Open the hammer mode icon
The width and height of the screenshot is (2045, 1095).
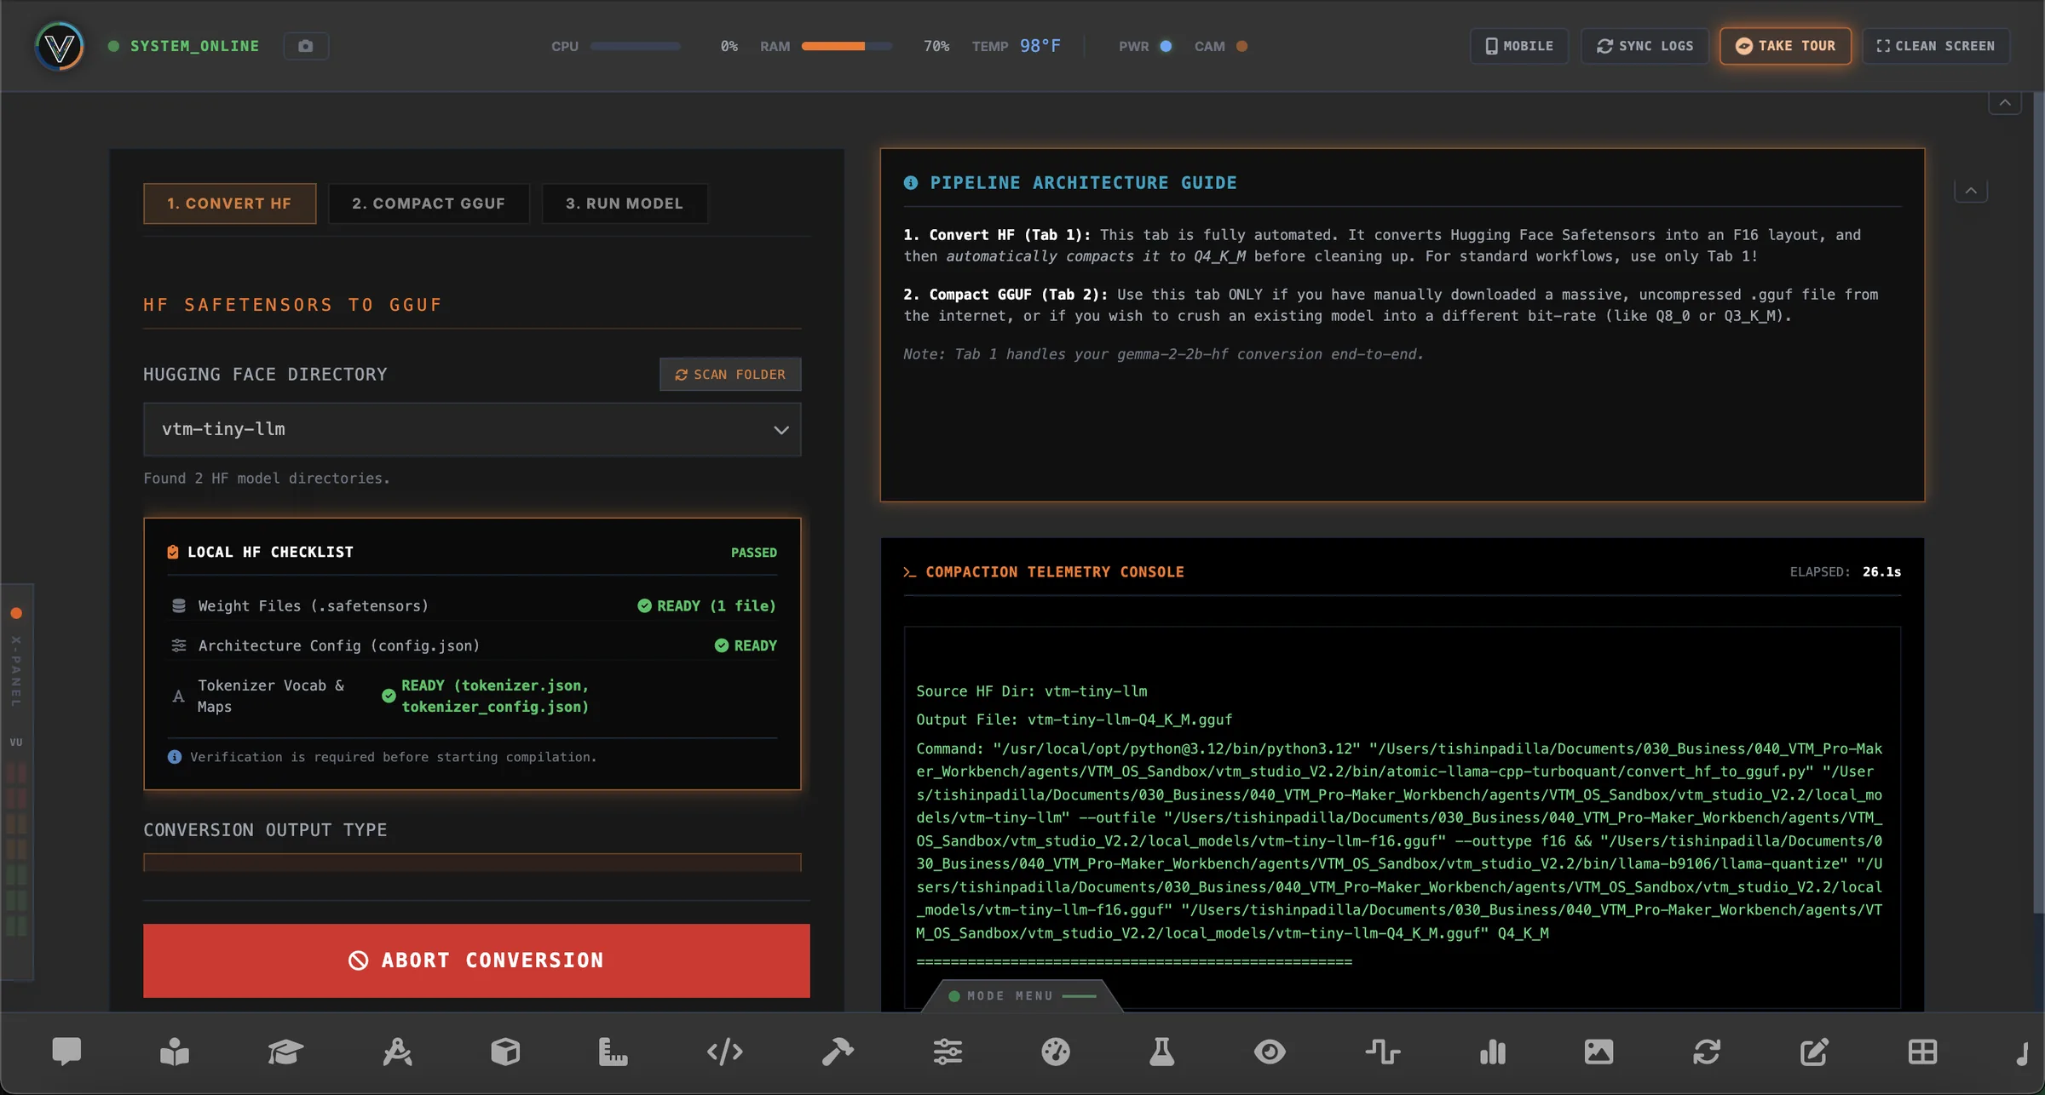click(838, 1052)
